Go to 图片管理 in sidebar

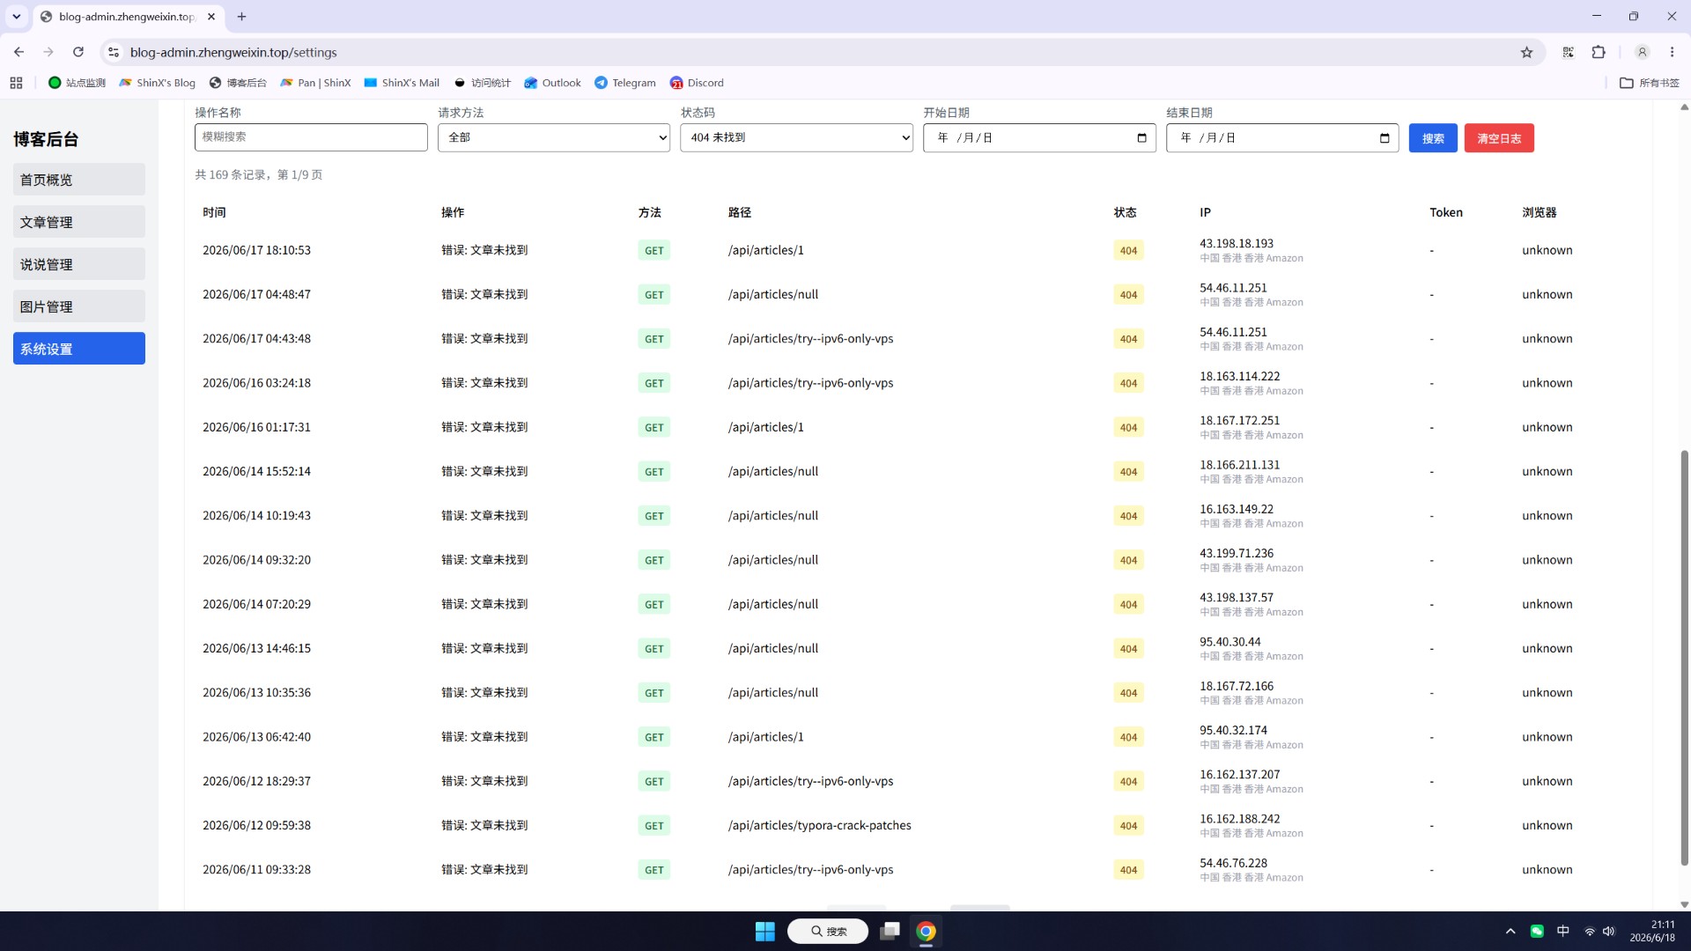point(79,306)
